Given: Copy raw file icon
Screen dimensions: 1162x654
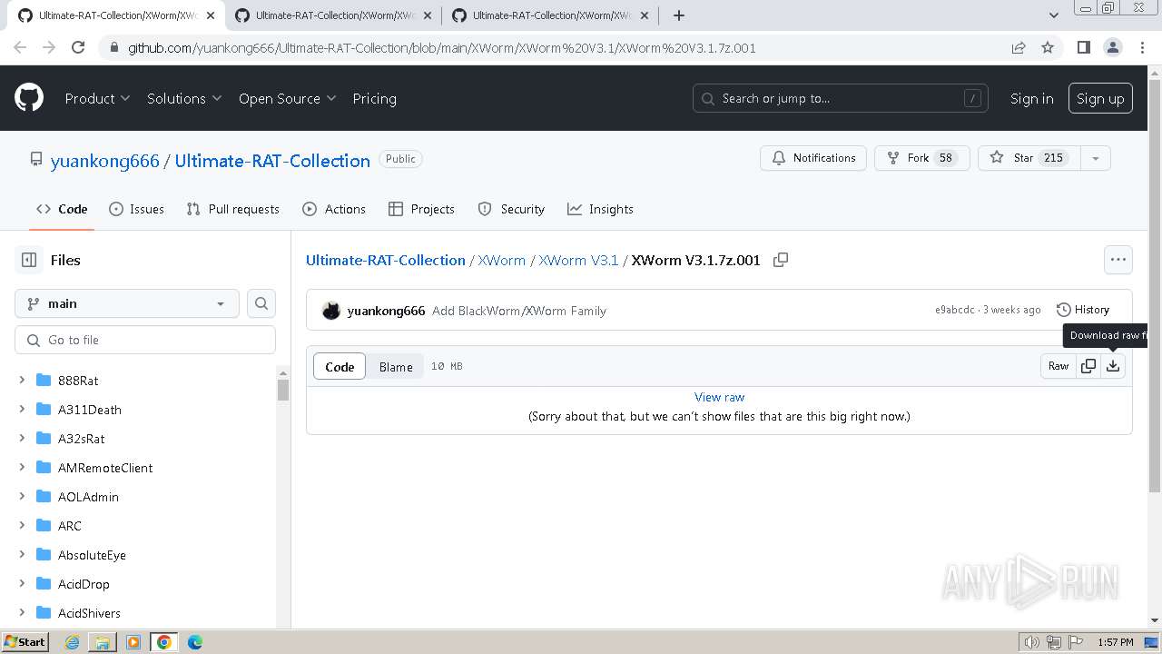Looking at the screenshot, I should (1088, 366).
